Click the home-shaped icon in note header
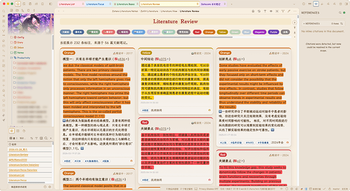 click(253, 11)
